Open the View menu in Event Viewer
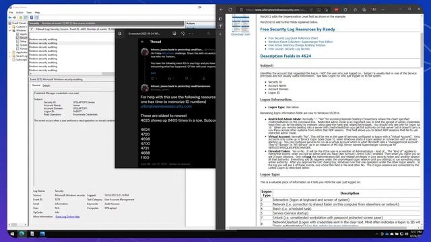The width and height of the screenshot is (431, 242). pyautogui.click(x=29, y=13)
